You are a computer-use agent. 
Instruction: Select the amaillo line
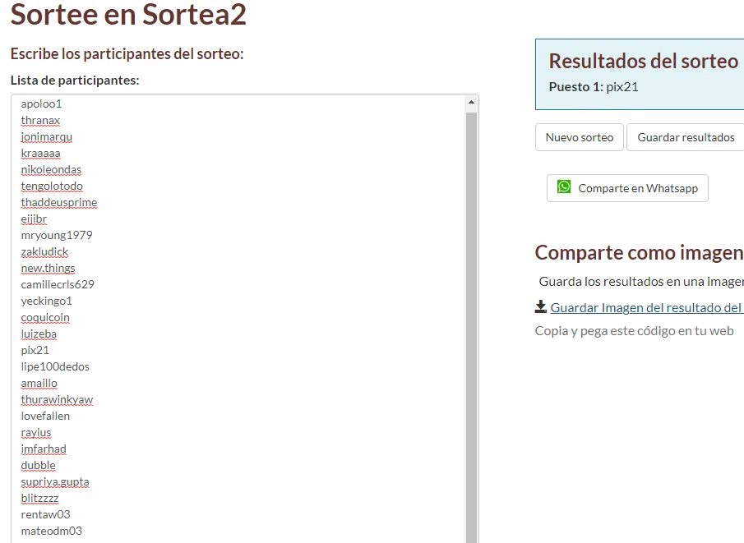(x=39, y=383)
